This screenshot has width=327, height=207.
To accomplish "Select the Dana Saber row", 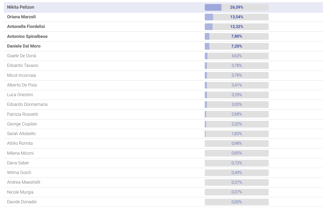I will (x=163, y=163).
